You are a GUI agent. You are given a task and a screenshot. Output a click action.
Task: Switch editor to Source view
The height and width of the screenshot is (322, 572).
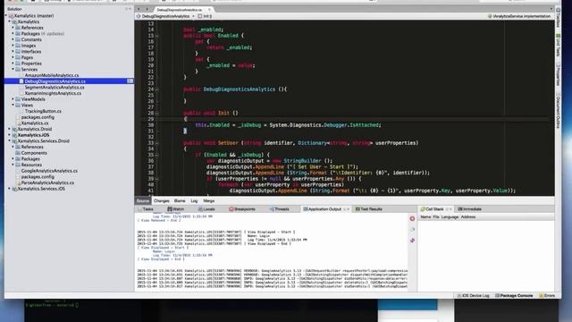coord(143,200)
